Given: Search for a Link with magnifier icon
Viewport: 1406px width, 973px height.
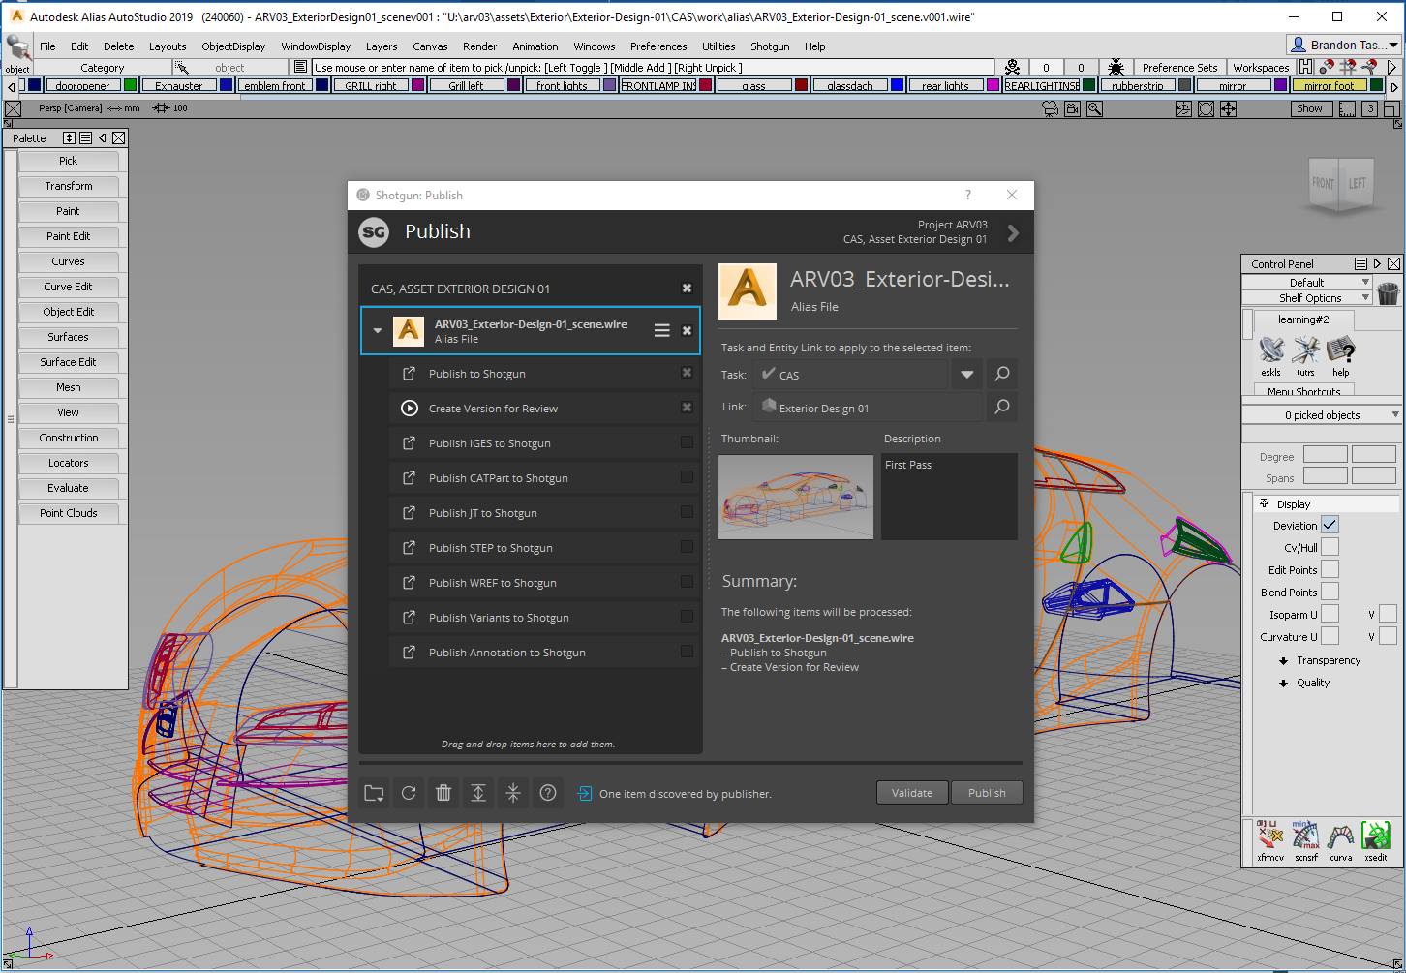Looking at the screenshot, I should [1002, 407].
